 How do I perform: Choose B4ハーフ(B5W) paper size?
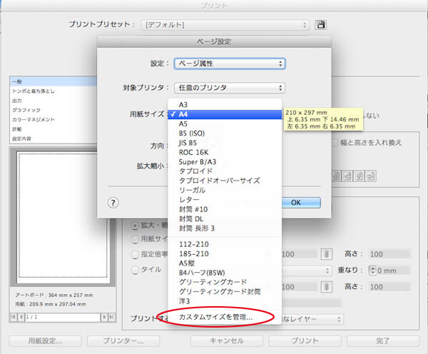click(x=225, y=273)
